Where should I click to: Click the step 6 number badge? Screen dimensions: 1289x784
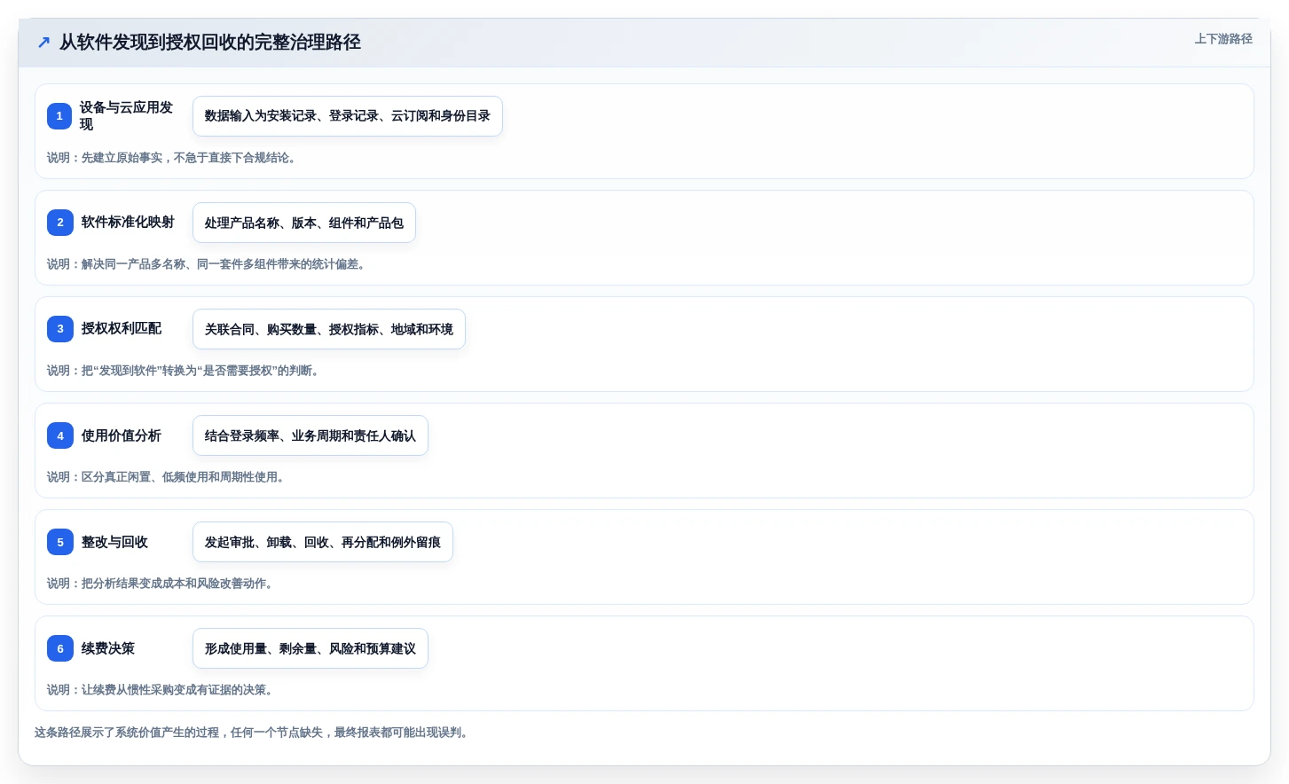(x=60, y=648)
